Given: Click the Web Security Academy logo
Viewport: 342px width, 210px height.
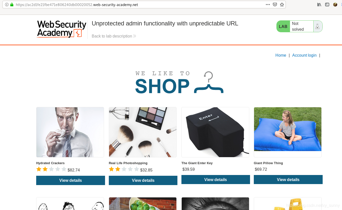Looking at the screenshot, I should (62, 29).
